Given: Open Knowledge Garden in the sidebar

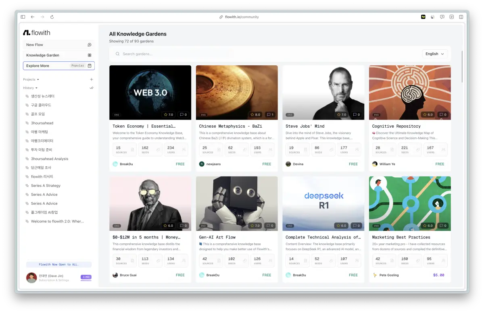Looking at the screenshot, I should click(59, 55).
